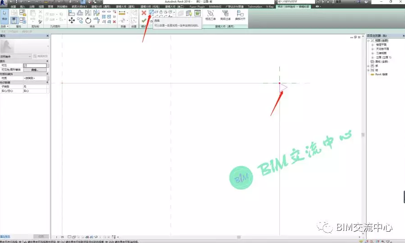
Task: Toggle the 可见 visible checkbox
Action: click(25, 65)
